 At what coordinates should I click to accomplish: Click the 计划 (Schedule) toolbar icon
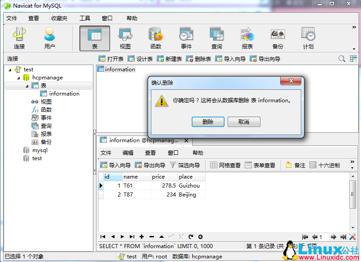[x=308, y=38]
